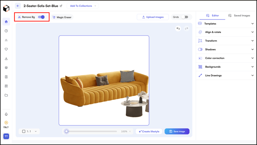Image resolution: width=257 pixels, height=145 pixels.
Task: Open Add To Collections dropdown
Action: coord(82,6)
